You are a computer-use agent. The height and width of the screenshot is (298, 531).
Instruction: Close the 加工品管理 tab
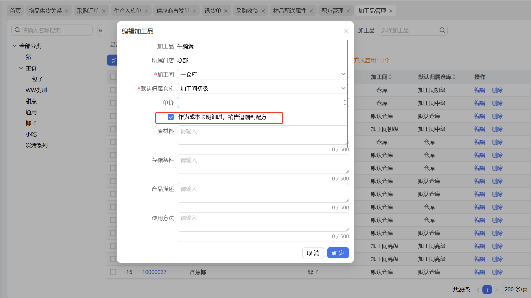coord(391,11)
